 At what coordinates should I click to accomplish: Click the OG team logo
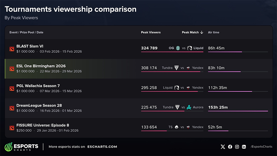178,48
